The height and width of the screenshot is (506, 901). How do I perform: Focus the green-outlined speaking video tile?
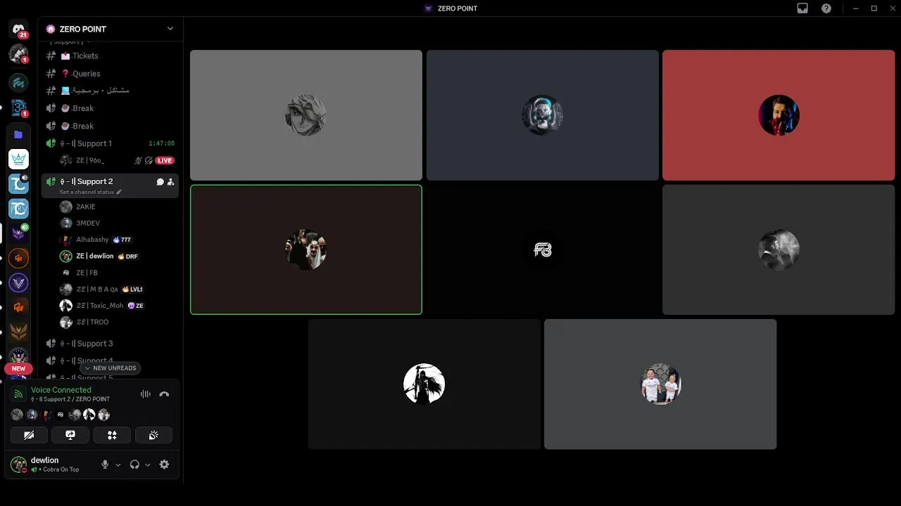point(306,249)
